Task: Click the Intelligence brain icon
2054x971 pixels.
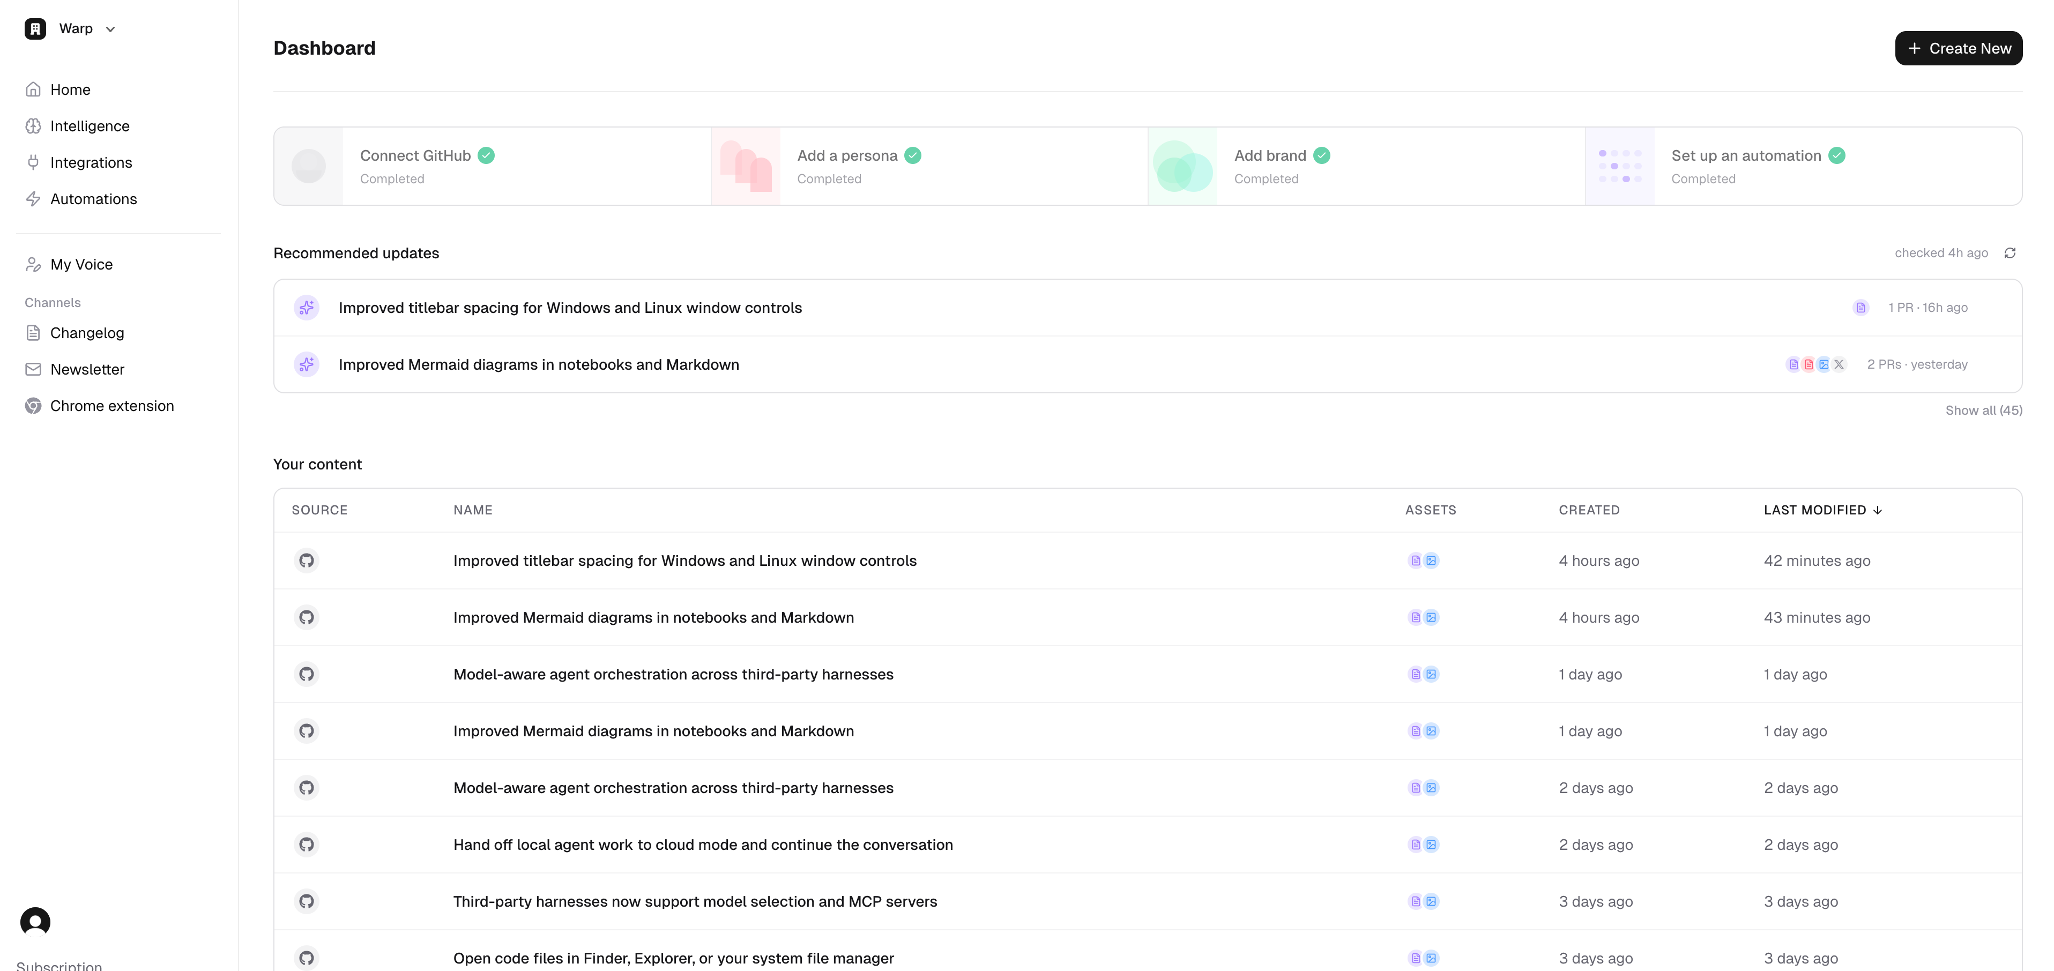Action: point(33,126)
